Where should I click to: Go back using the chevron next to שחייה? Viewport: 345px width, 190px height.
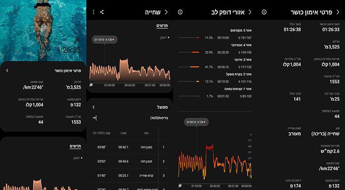click(x=166, y=12)
